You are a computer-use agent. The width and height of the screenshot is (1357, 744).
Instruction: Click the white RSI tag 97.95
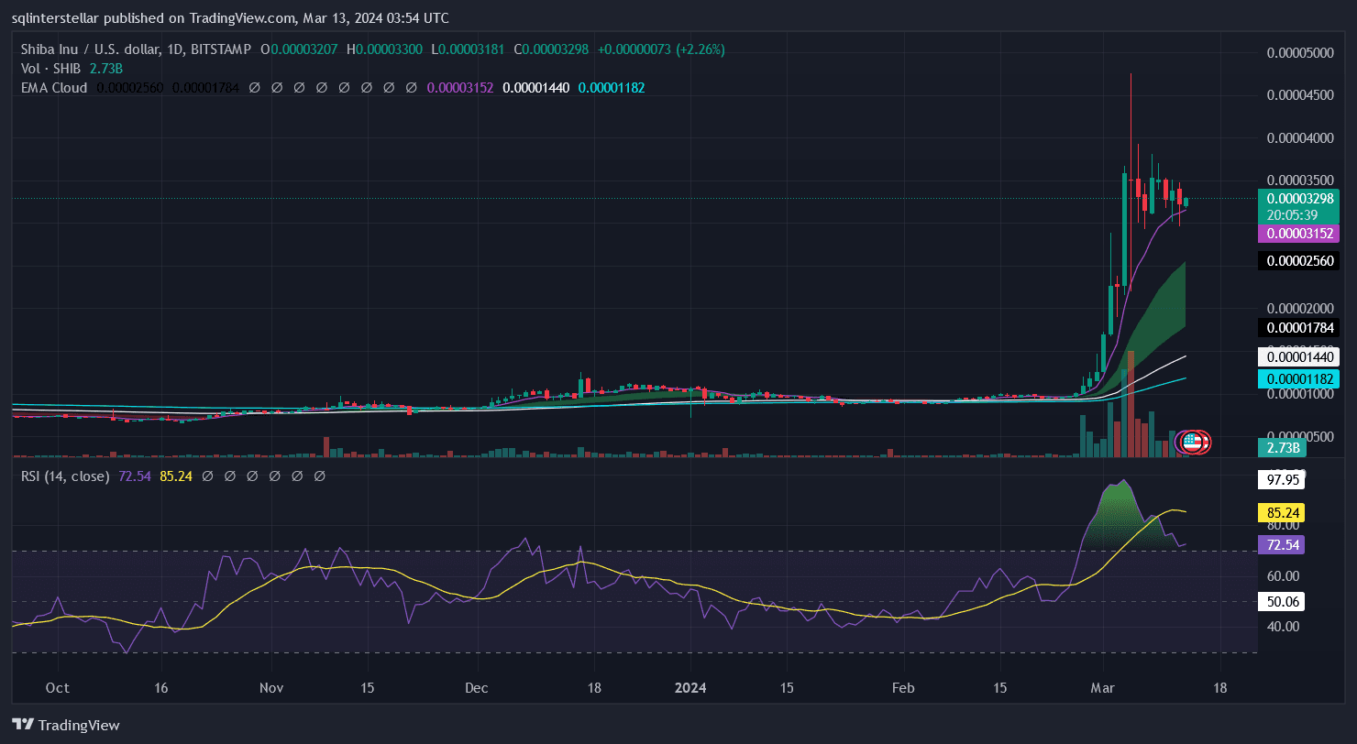click(x=1283, y=480)
